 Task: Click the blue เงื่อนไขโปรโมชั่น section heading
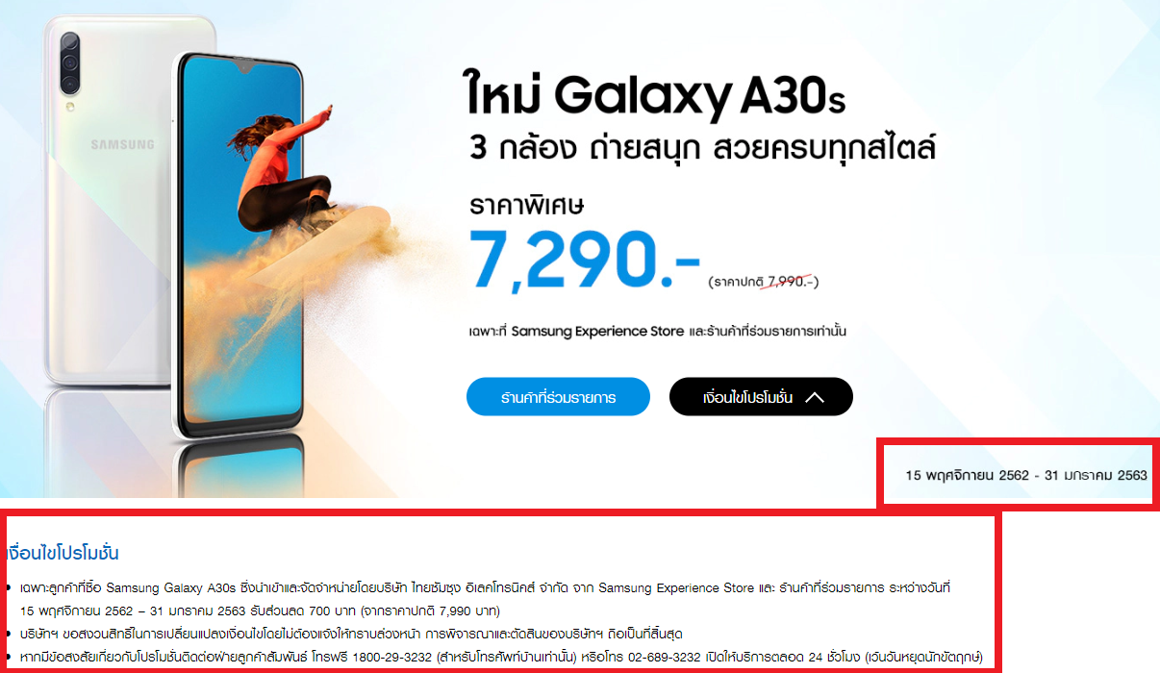pos(63,554)
